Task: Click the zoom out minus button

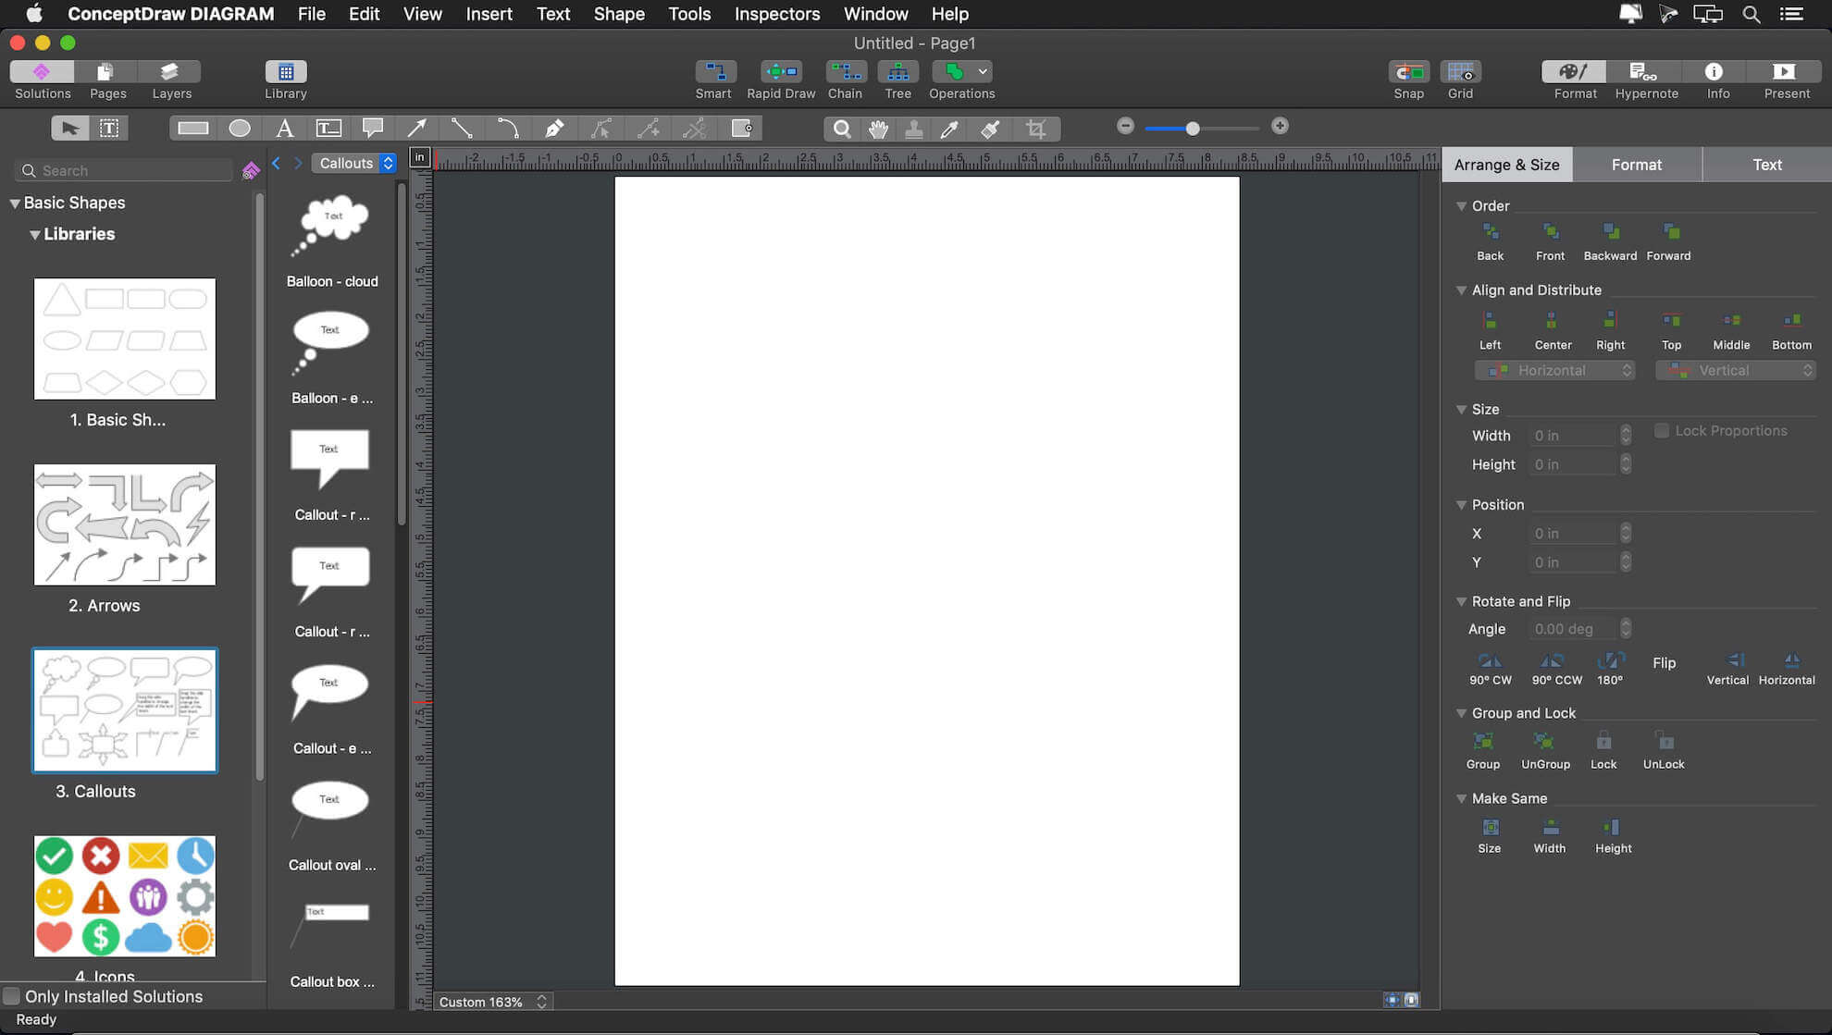Action: tap(1125, 127)
